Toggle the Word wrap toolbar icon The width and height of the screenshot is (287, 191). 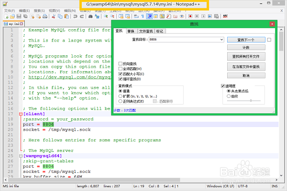point(136,16)
